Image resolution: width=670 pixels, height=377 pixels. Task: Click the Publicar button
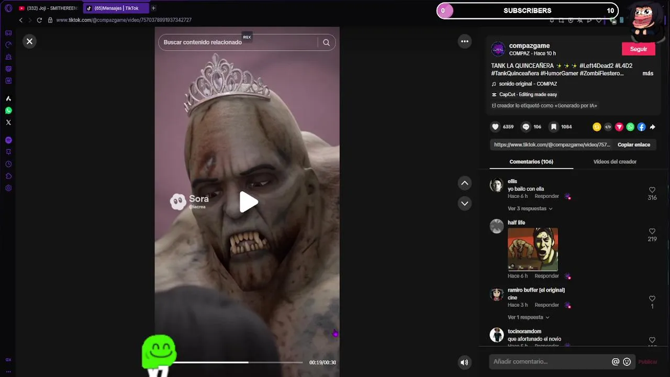(x=647, y=362)
